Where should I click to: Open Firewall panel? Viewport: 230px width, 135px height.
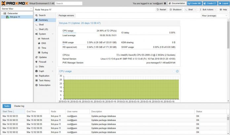[42, 62]
